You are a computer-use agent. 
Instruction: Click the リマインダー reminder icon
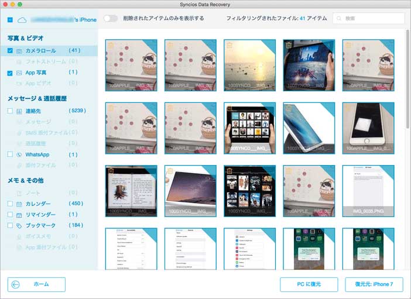pos(19,215)
